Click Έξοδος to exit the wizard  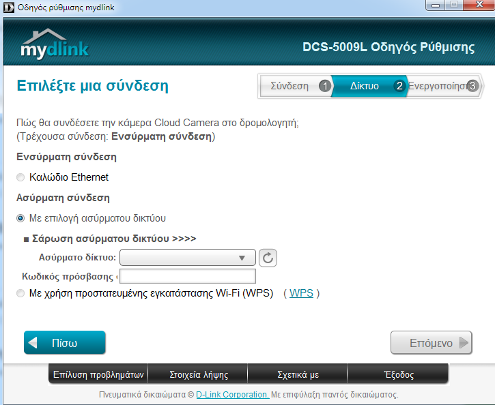tap(398, 374)
